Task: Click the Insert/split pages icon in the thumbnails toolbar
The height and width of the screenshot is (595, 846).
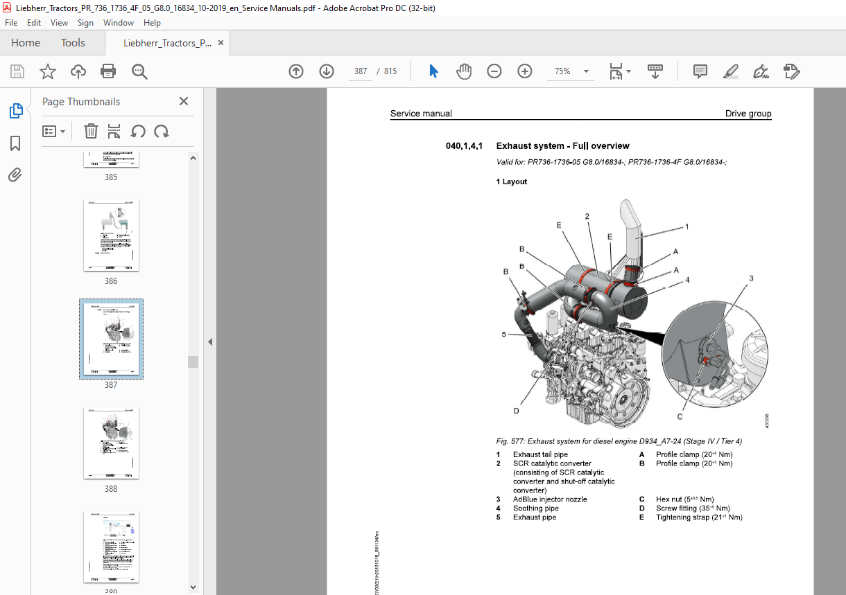Action: (x=114, y=131)
